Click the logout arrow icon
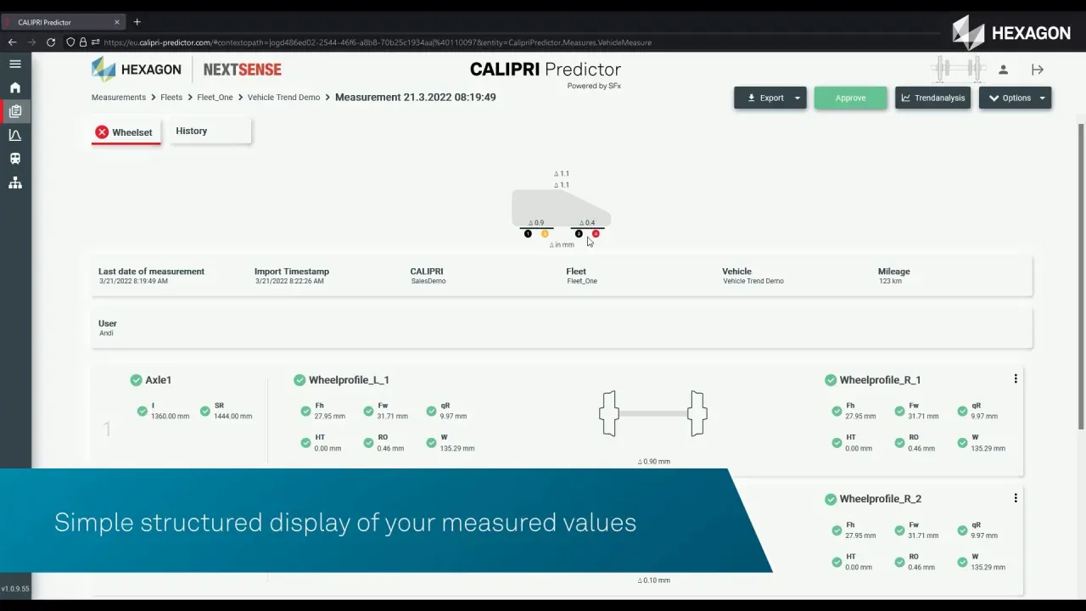The height and width of the screenshot is (611, 1086). [x=1037, y=70]
